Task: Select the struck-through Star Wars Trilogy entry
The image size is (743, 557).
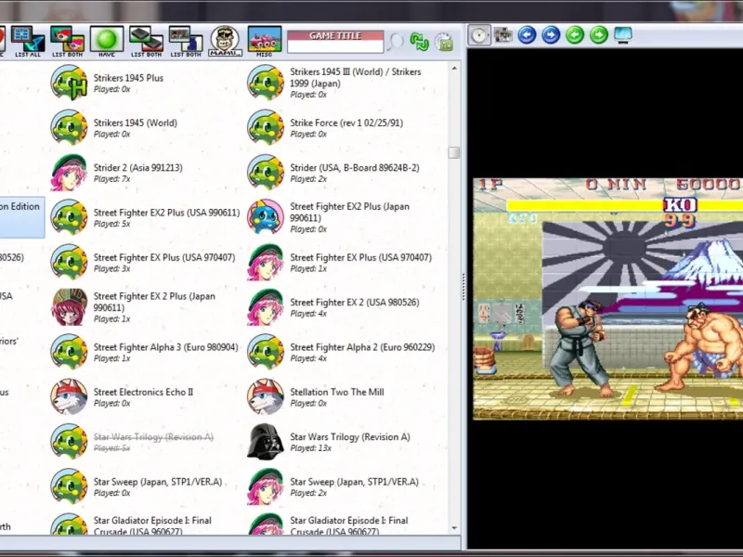Action: click(153, 442)
